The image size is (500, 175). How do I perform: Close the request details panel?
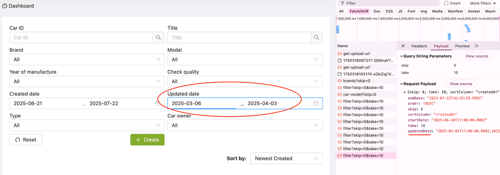pos(403,46)
